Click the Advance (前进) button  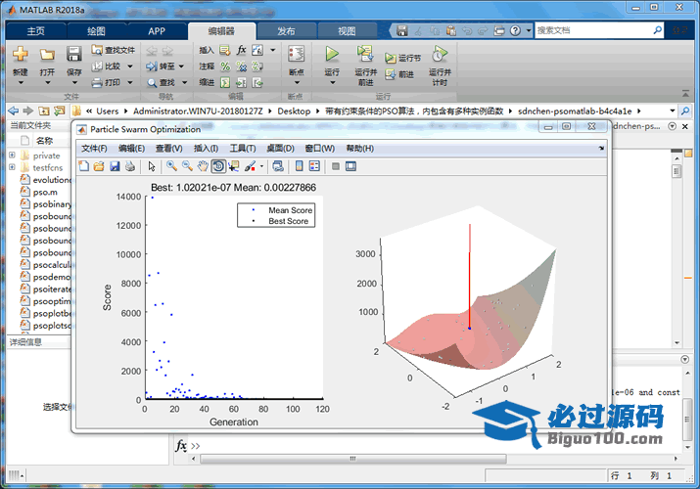click(399, 74)
